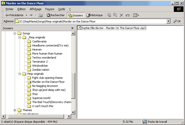Open the Fichier menu
This screenshot has width=185, height=125.
tap(9, 9)
